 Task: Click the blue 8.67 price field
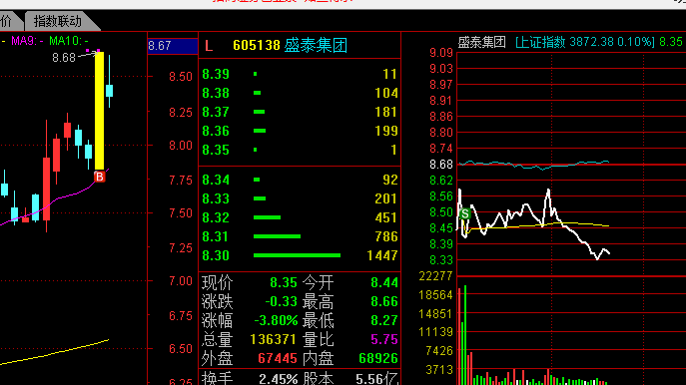coord(173,46)
